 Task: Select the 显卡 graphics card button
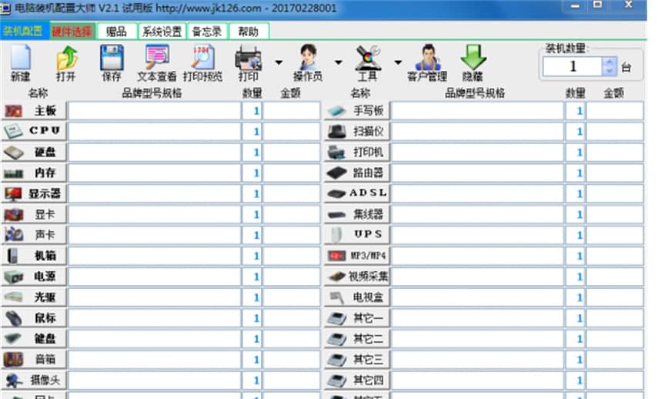[34, 214]
